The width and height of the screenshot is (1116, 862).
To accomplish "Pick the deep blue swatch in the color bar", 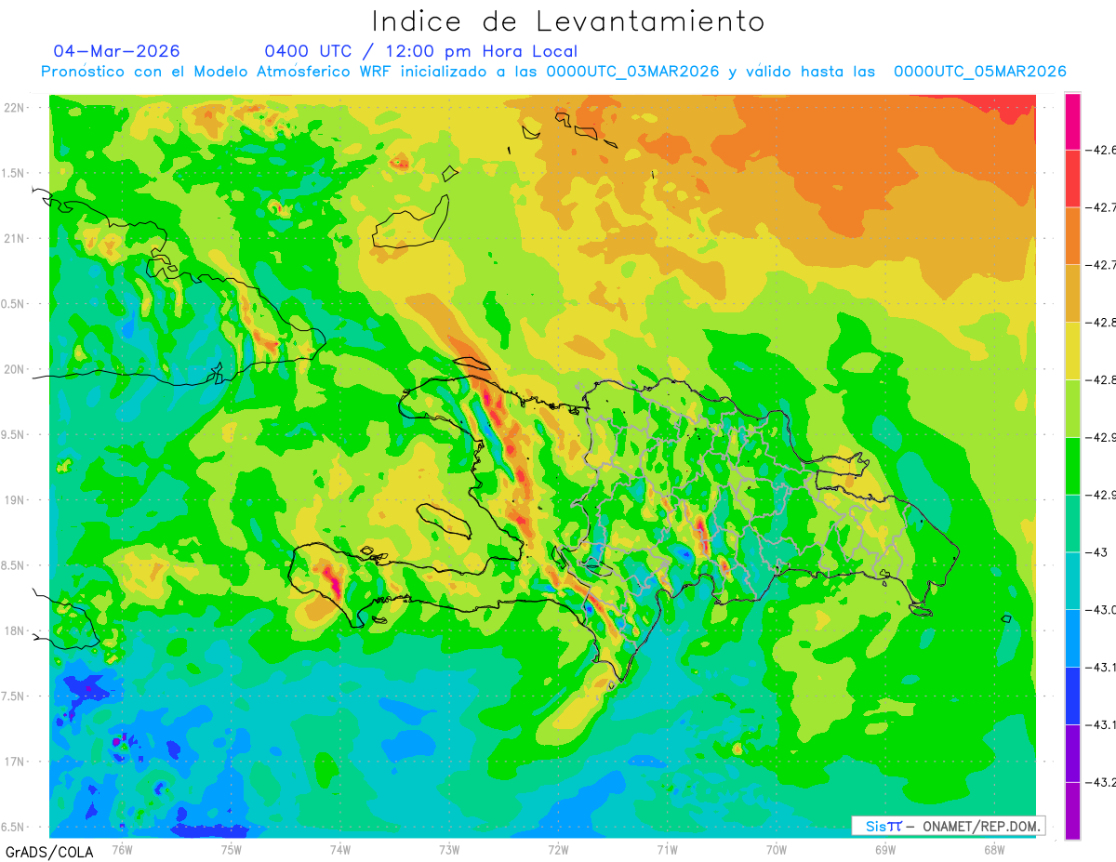I will [1072, 696].
